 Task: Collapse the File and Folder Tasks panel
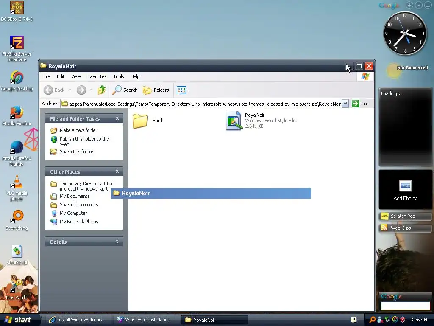tap(117, 118)
